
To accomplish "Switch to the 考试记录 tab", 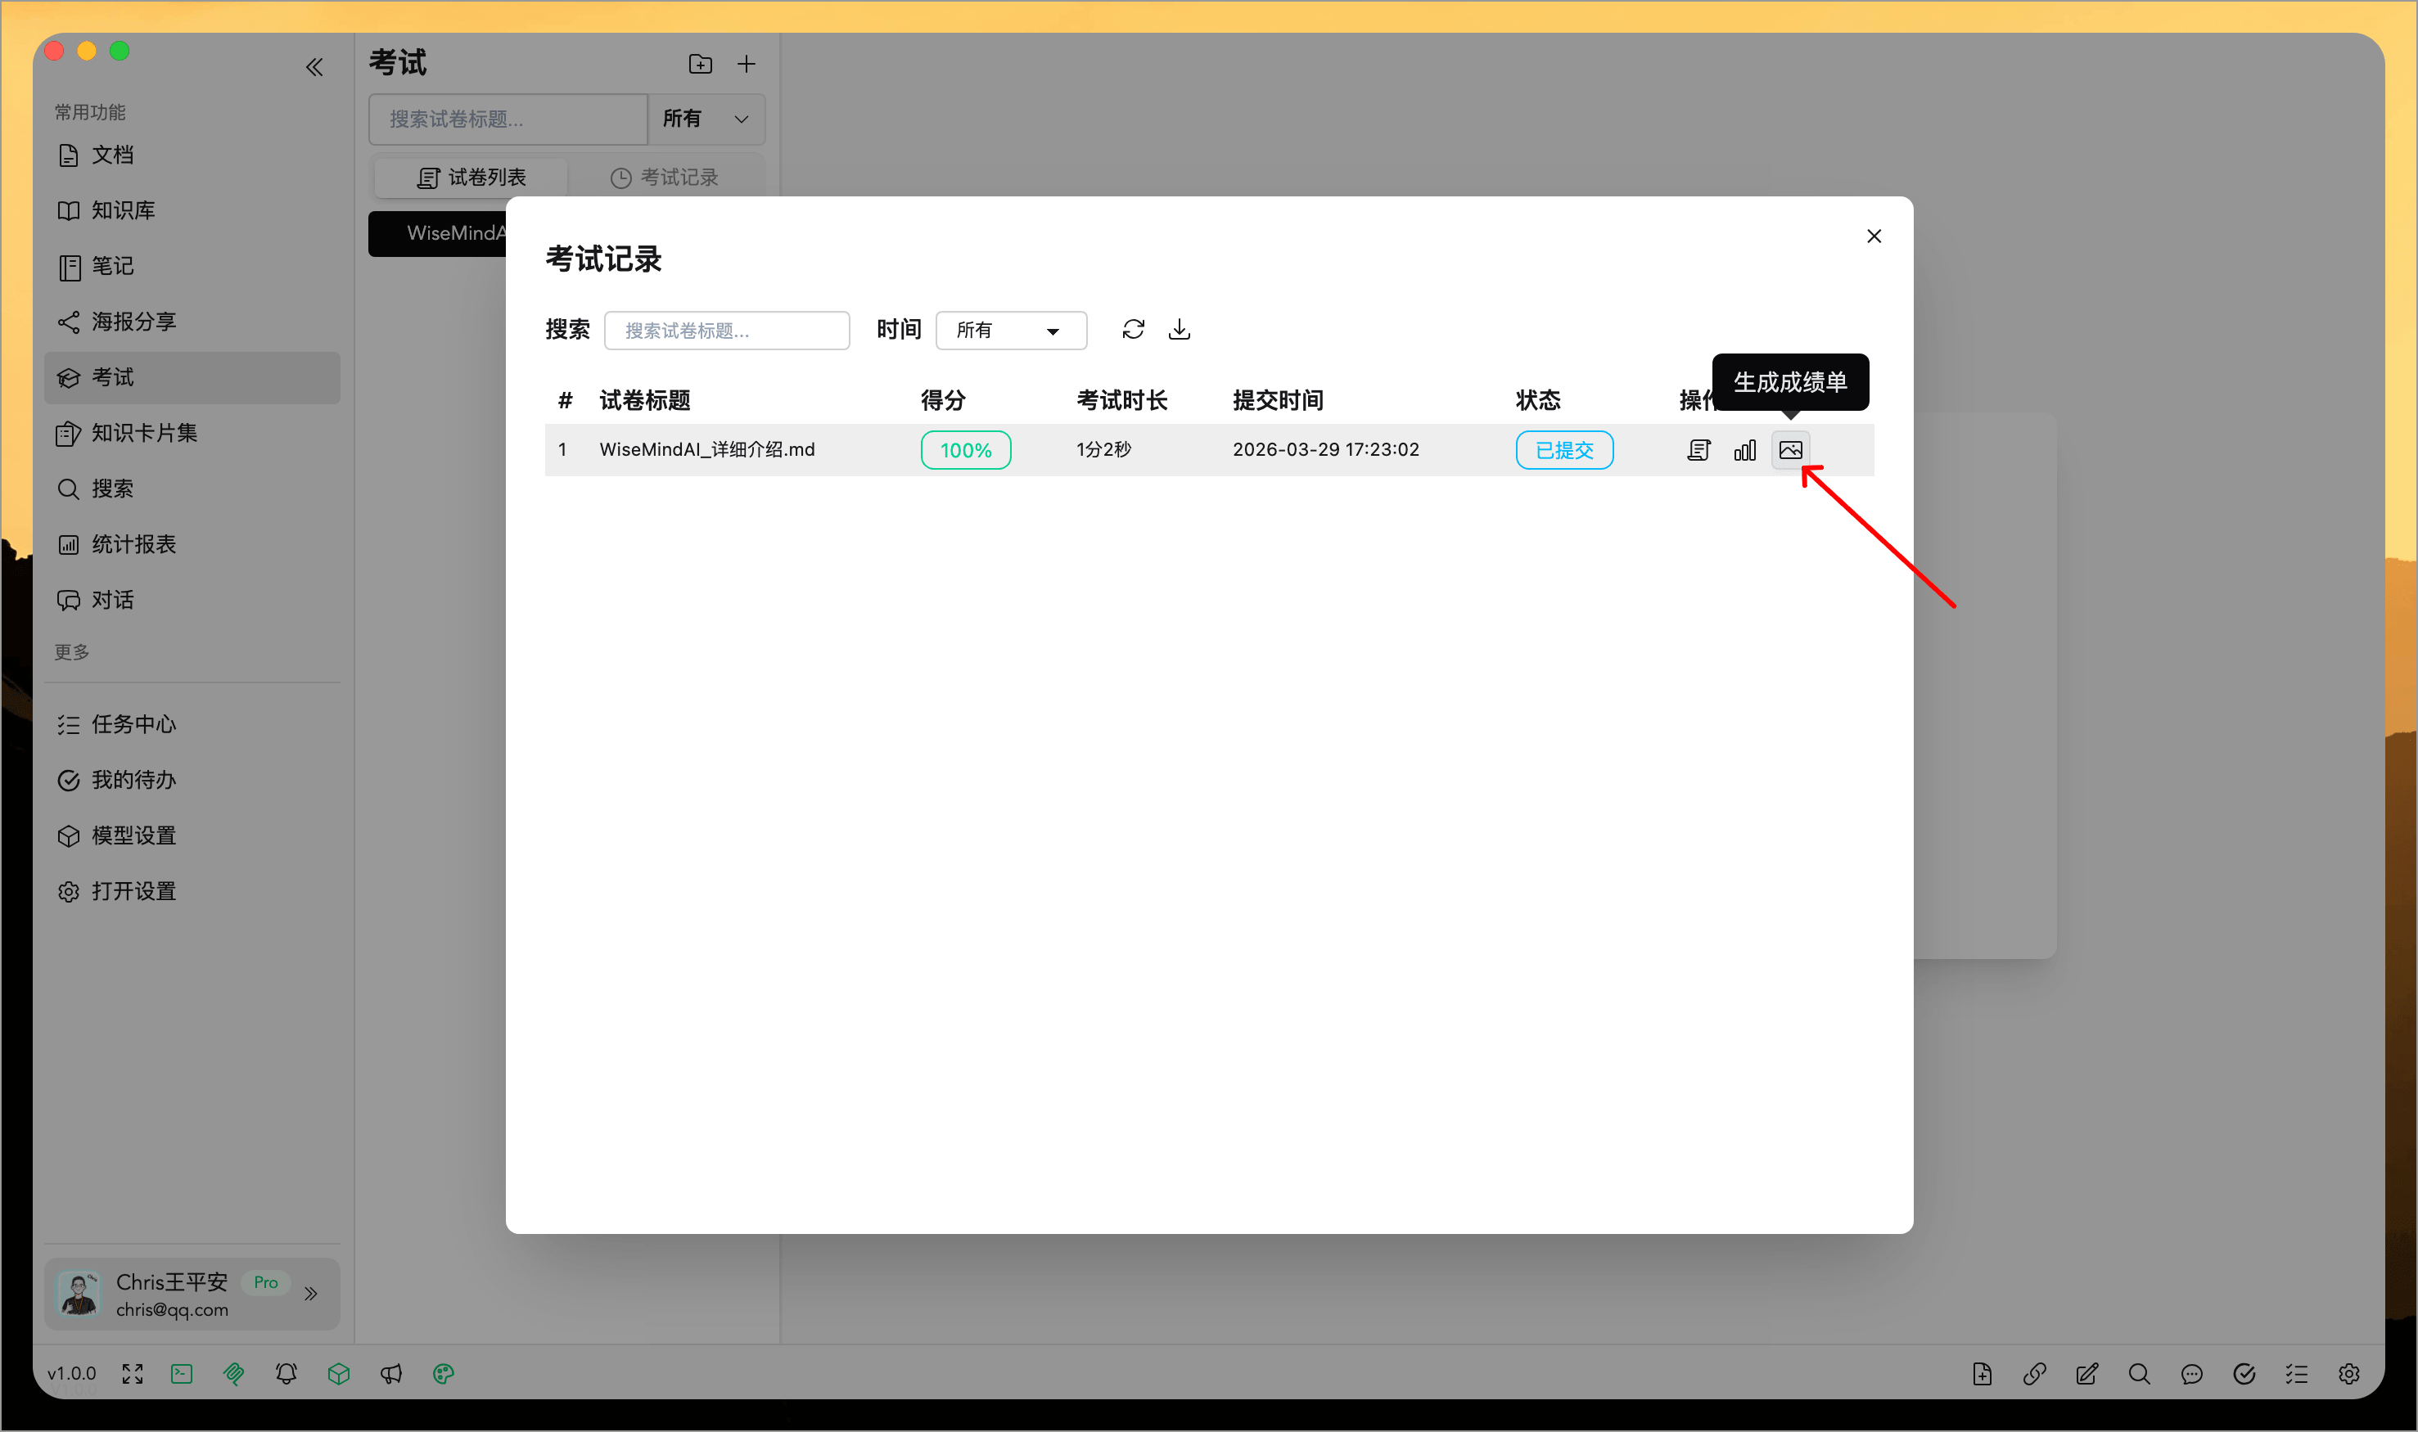I will [x=665, y=178].
